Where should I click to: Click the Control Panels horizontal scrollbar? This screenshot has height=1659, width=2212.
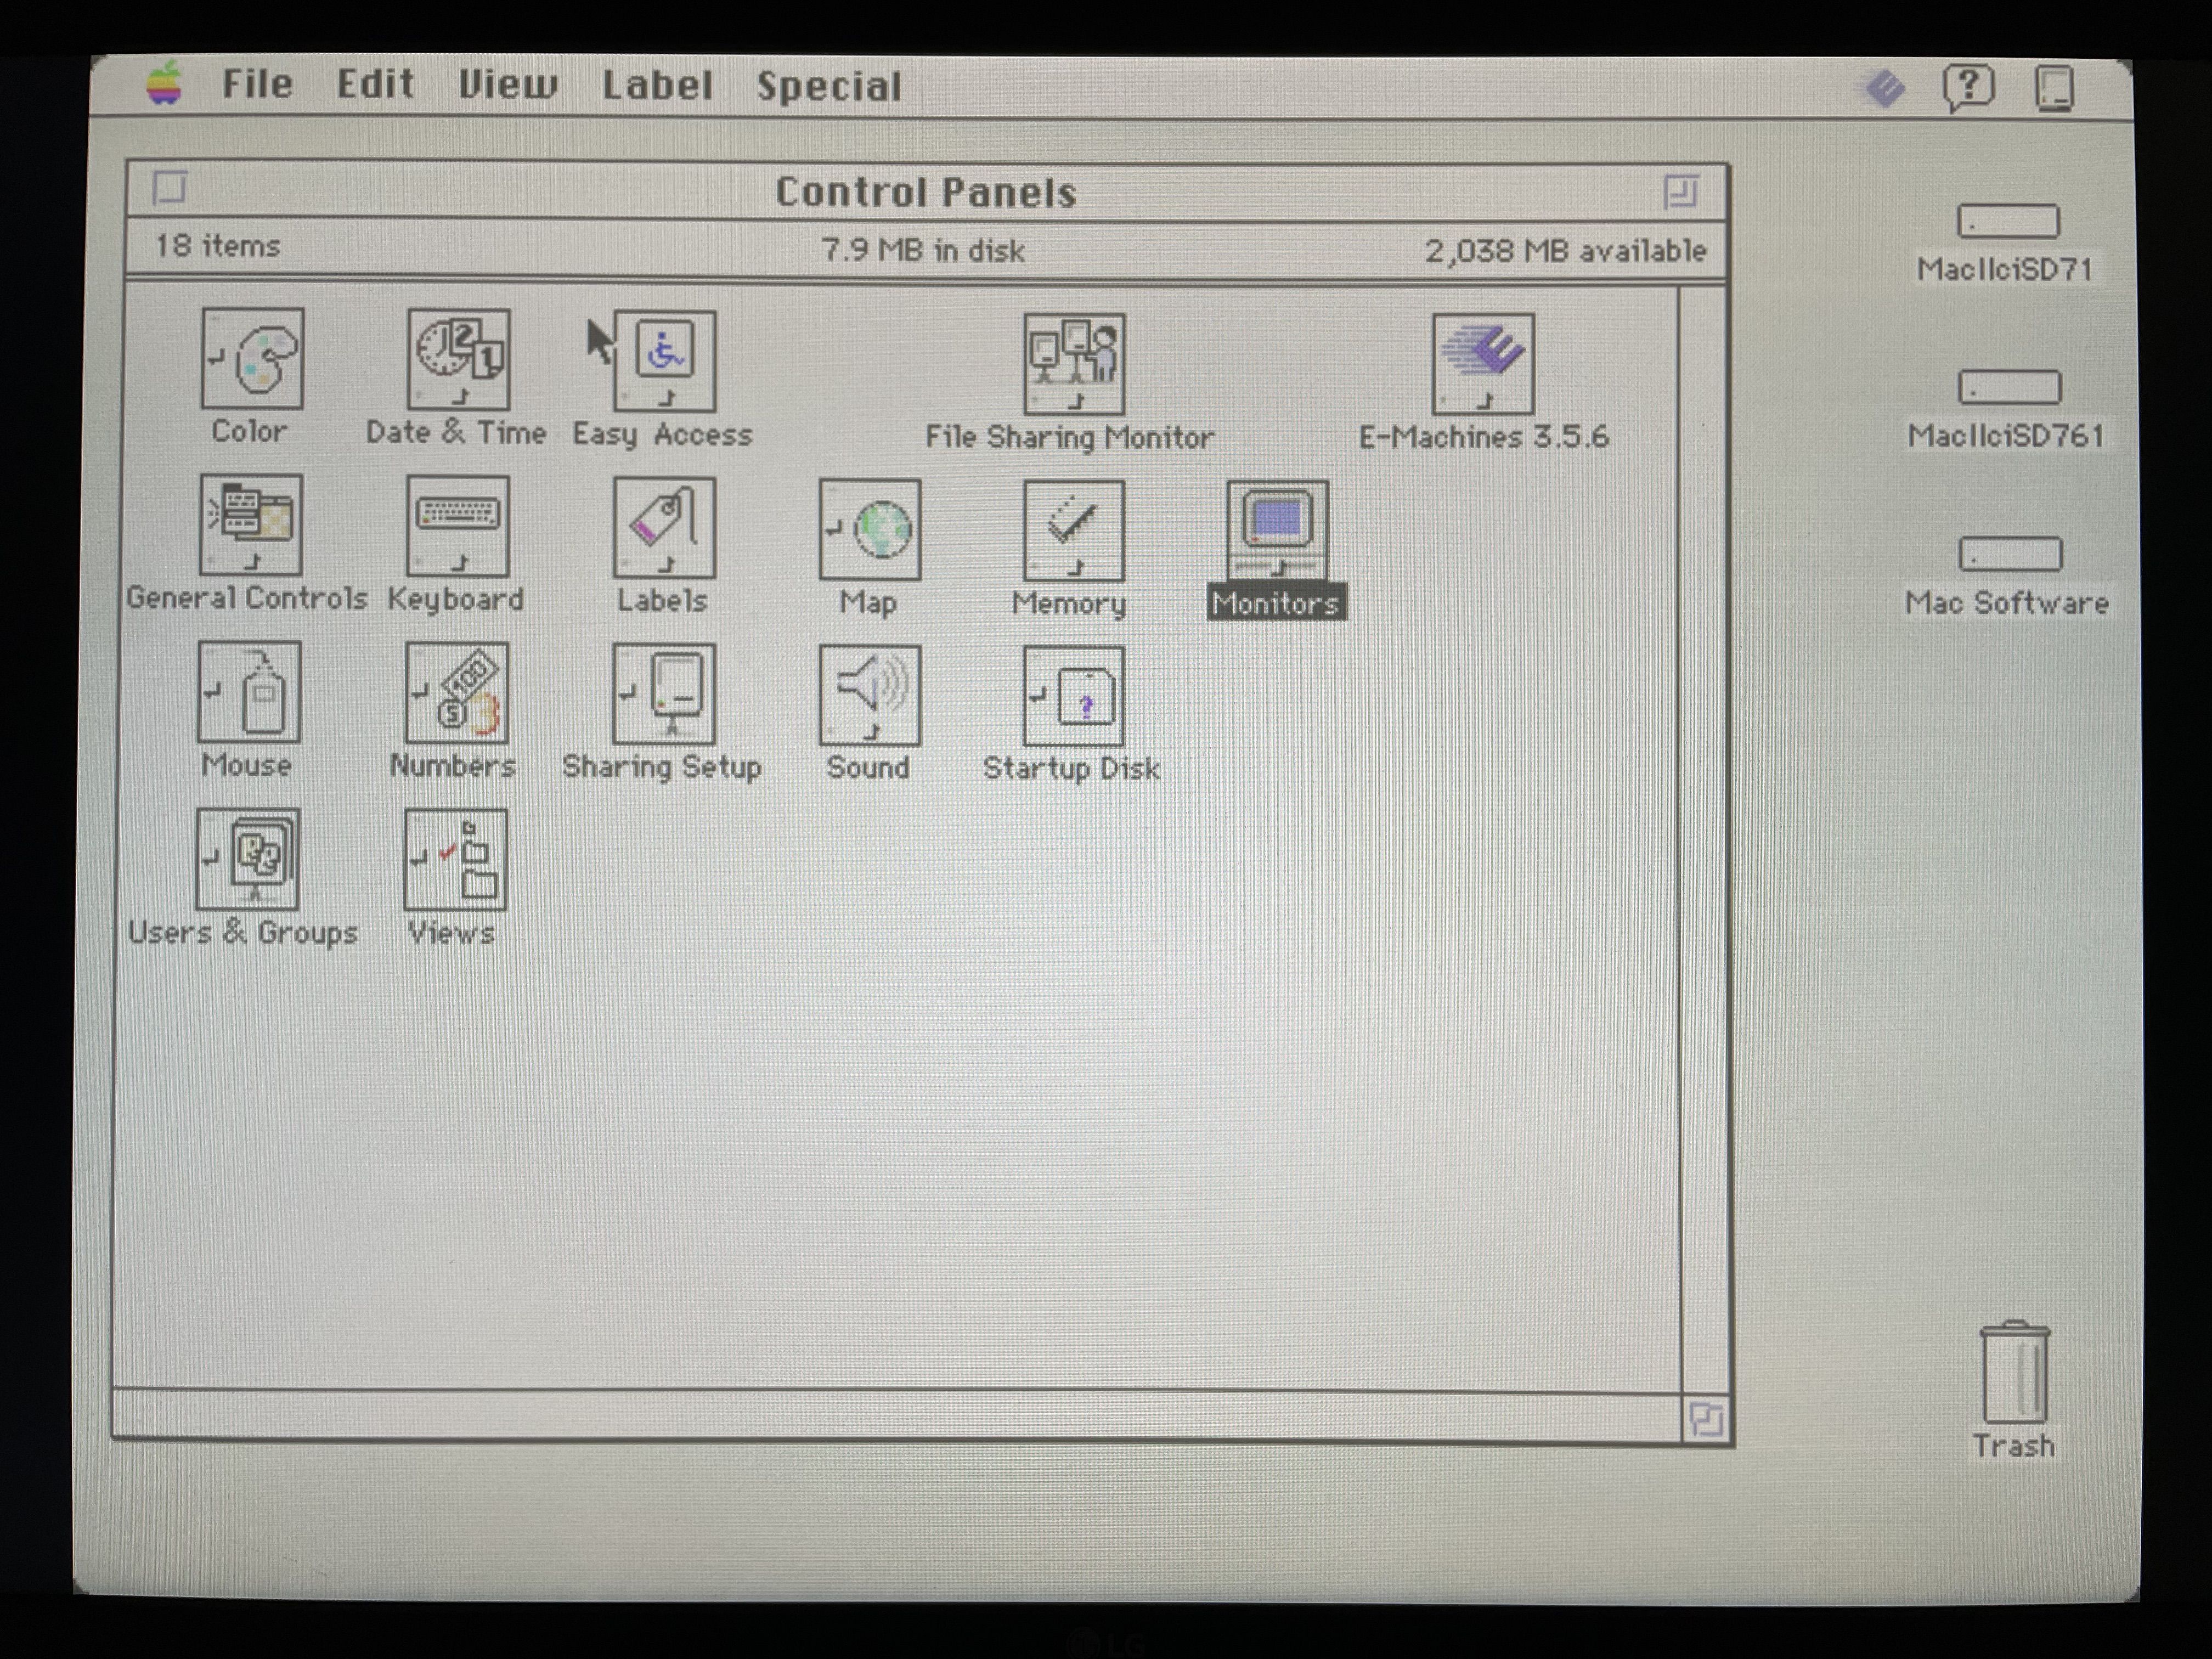pyautogui.click(x=897, y=1416)
